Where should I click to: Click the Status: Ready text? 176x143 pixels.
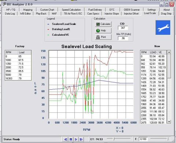(12, 139)
